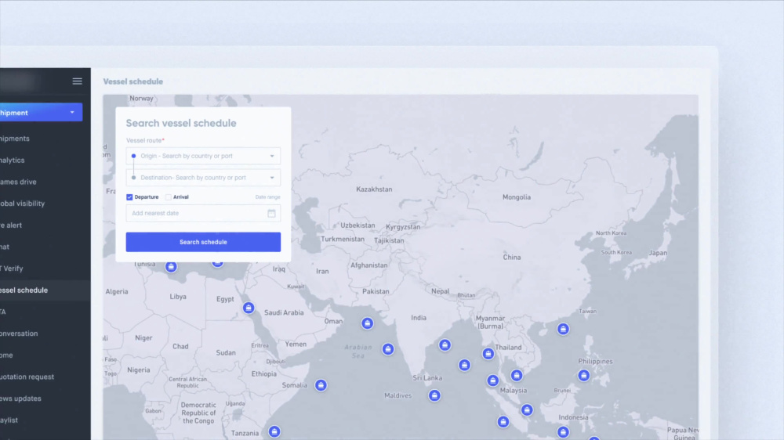Click the Kazakhstan label on map

pyautogui.click(x=374, y=189)
